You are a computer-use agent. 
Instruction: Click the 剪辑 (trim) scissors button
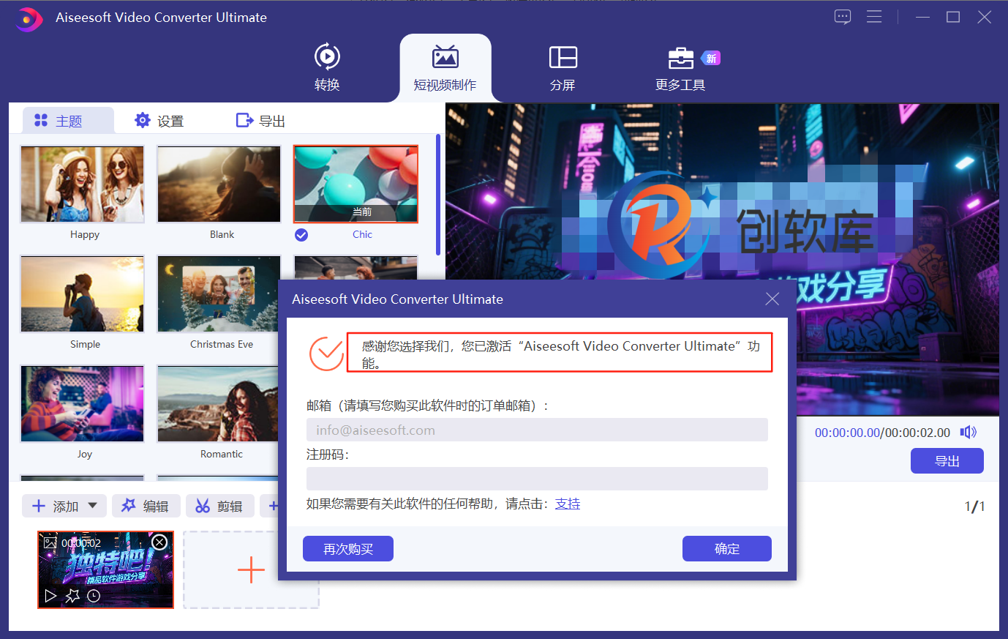(x=219, y=506)
